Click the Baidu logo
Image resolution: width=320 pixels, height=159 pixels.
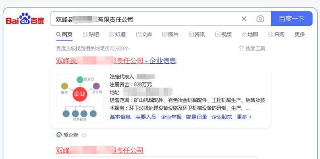click(25, 19)
